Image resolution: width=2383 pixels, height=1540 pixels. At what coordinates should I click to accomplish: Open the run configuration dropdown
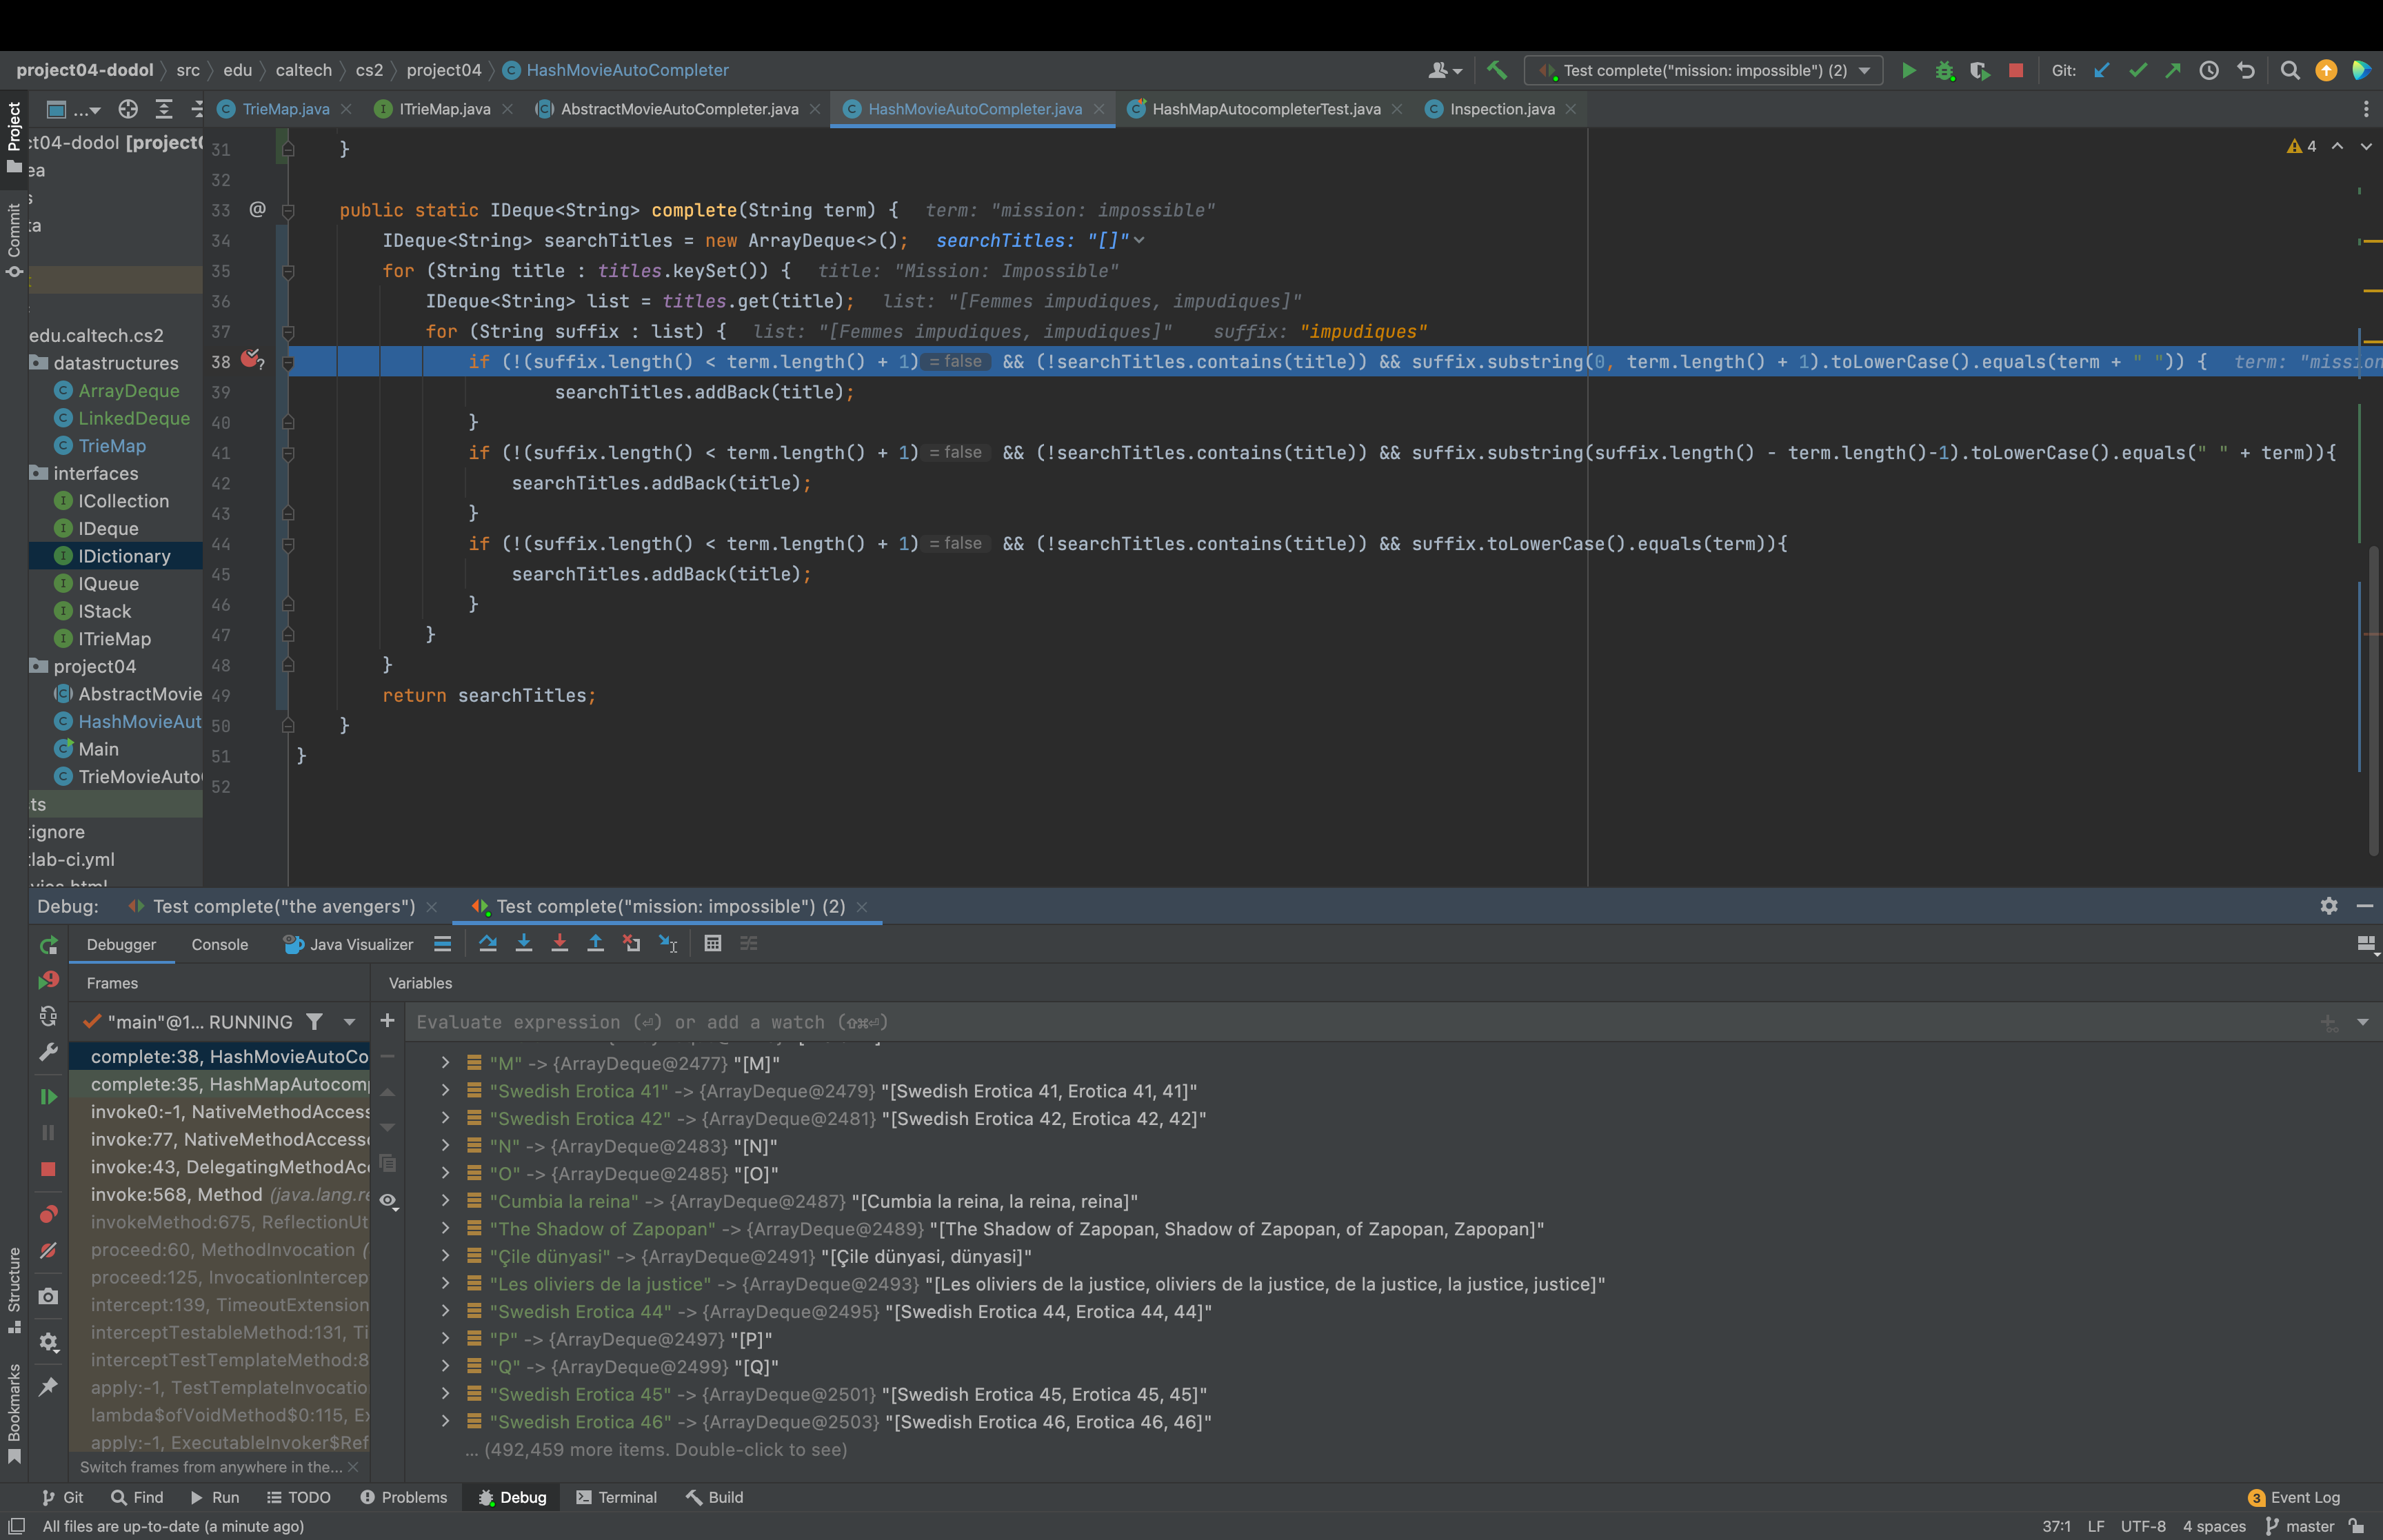1865,70
